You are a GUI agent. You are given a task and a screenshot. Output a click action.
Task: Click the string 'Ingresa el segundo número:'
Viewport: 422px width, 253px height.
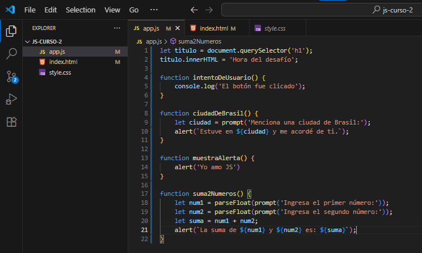click(332, 212)
